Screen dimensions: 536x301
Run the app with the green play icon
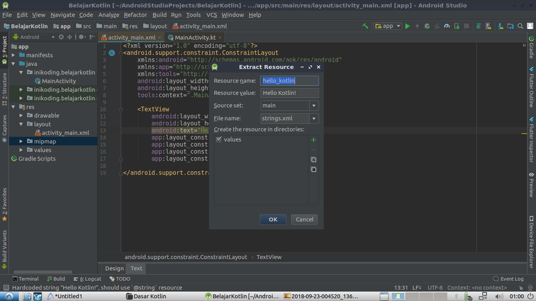tap(407, 26)
